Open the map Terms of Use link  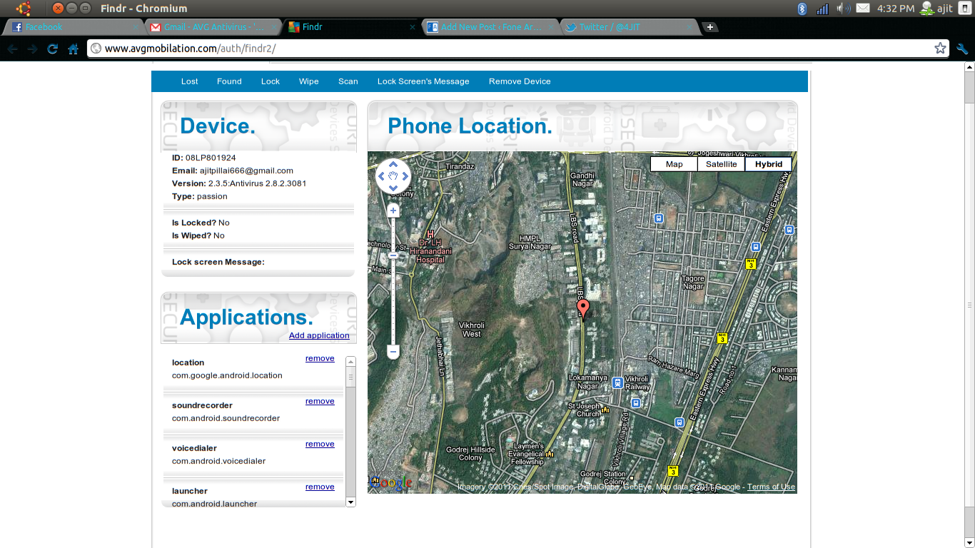coord(771,487)
